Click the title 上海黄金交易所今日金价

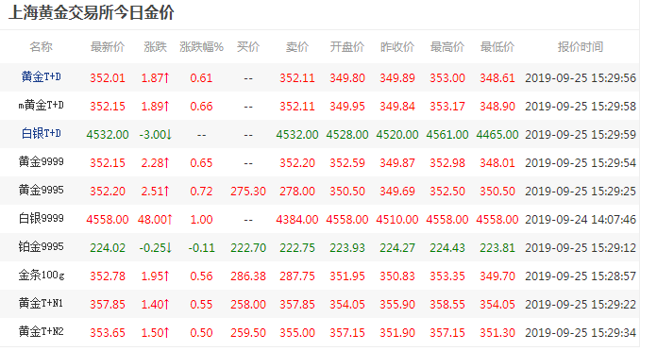[92, 12]
